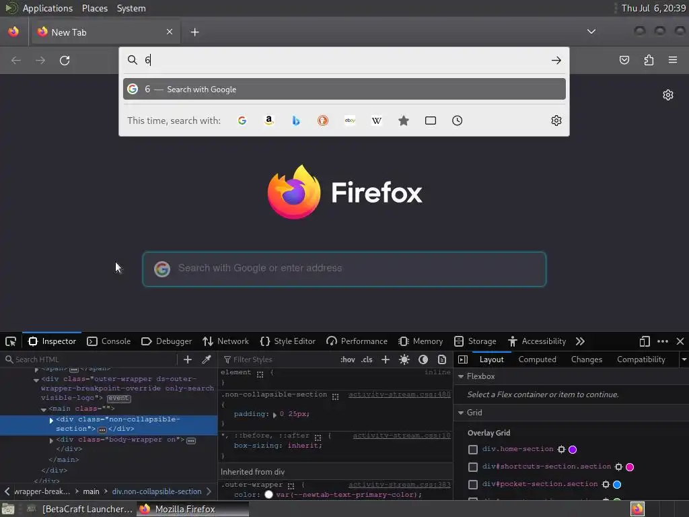Expand the body-wrapper div node
The width and height of the screenshot is (689, 517).
coord(51,440)
